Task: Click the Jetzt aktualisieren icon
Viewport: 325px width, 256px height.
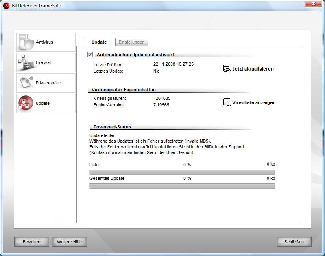Action: [227, 69]
